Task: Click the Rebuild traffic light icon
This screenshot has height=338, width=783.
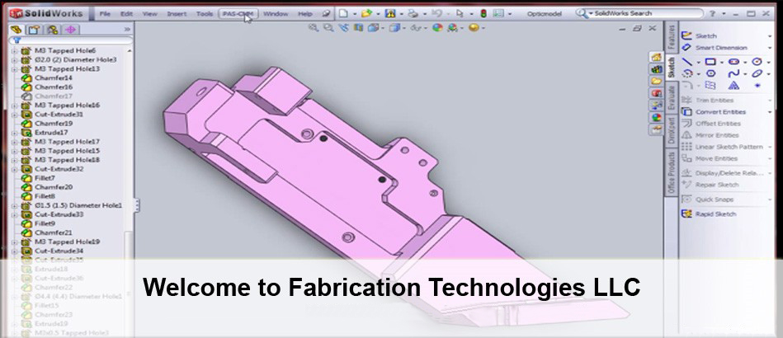Action: (483, 13)
